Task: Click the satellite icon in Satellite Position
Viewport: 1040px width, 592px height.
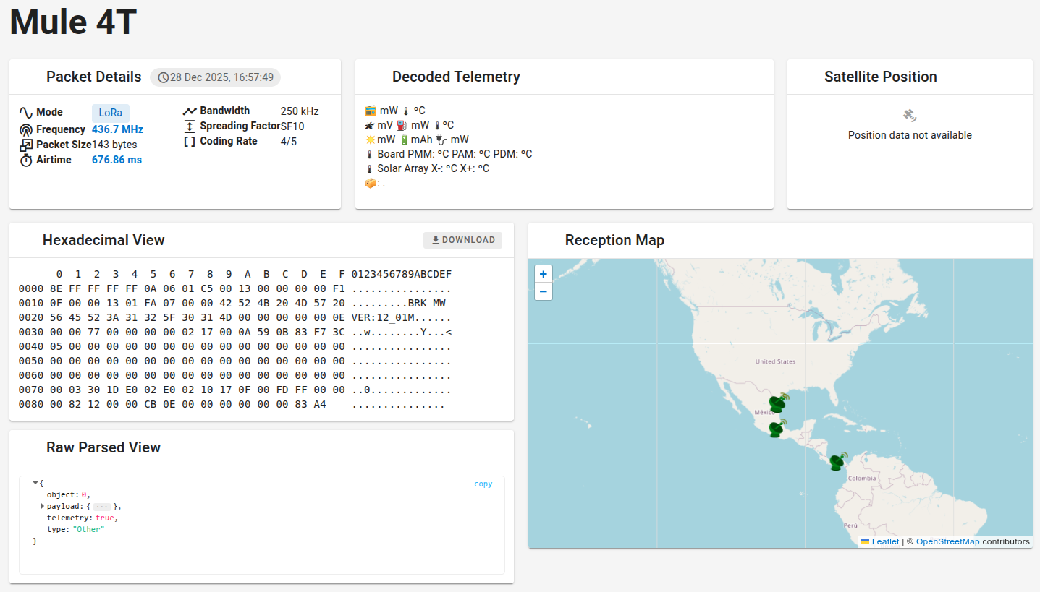Action: 910,115
